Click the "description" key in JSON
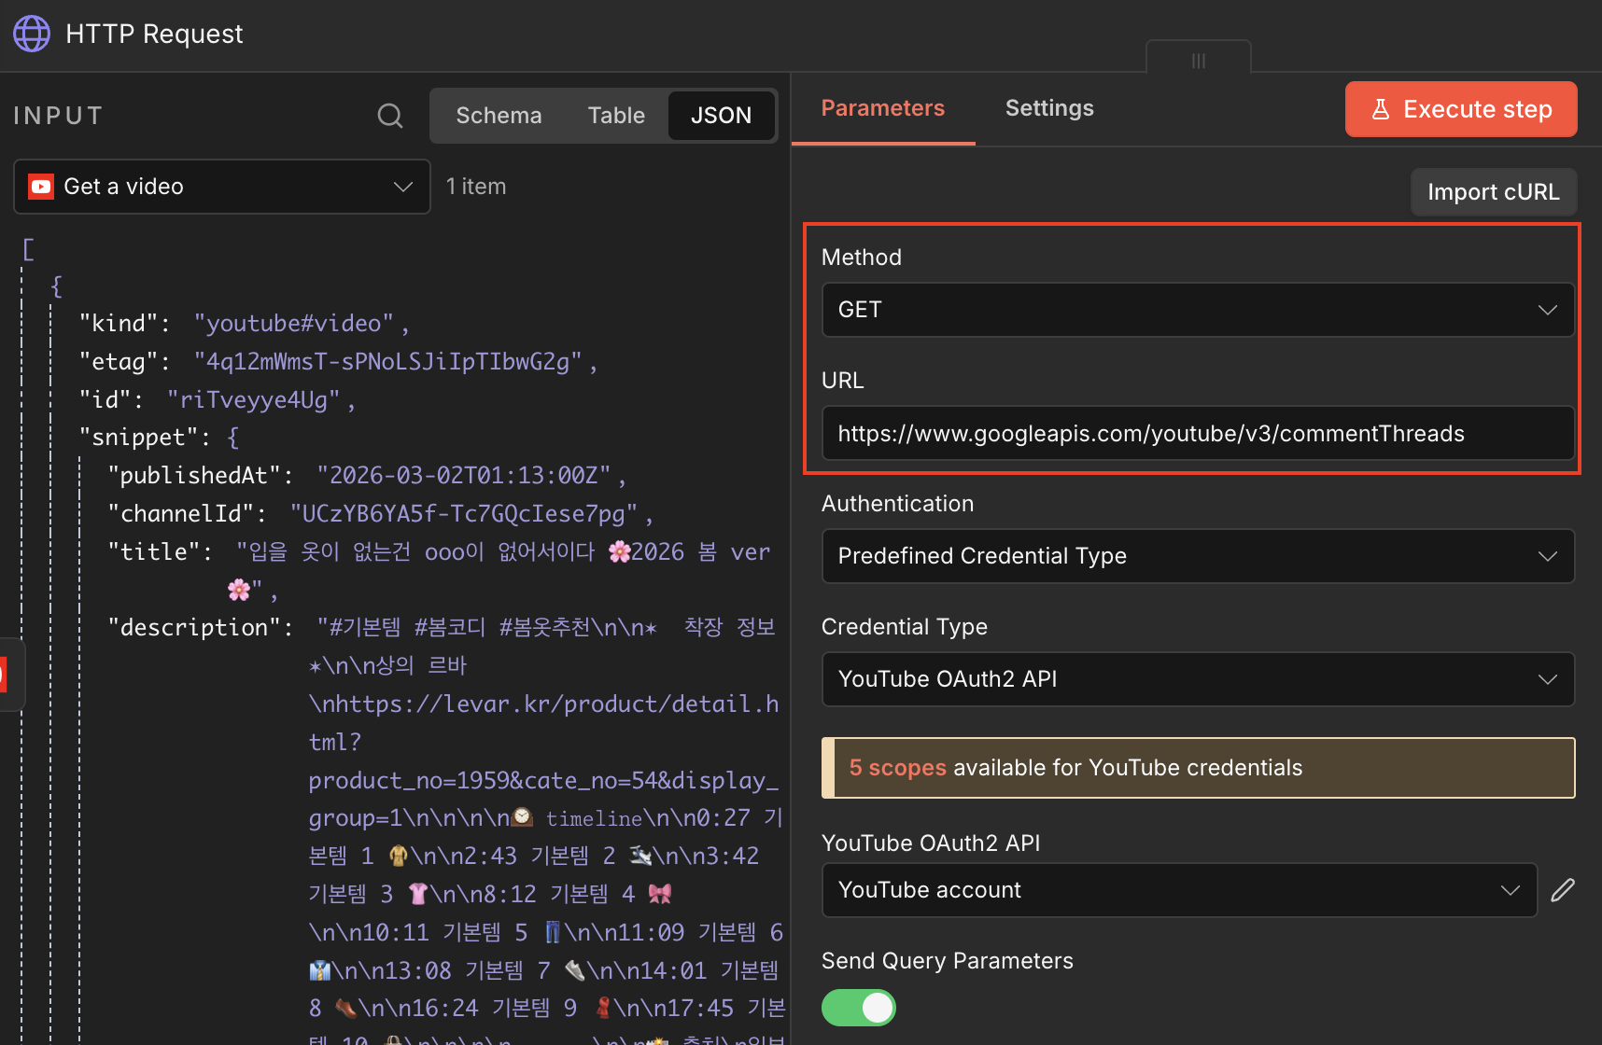The height and width of the screenshot is (1045, 1602). coord(194,628)
